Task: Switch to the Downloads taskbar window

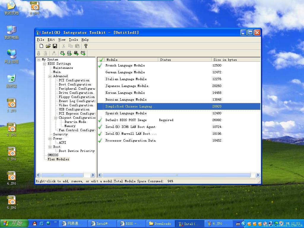Action: (161, 224)
